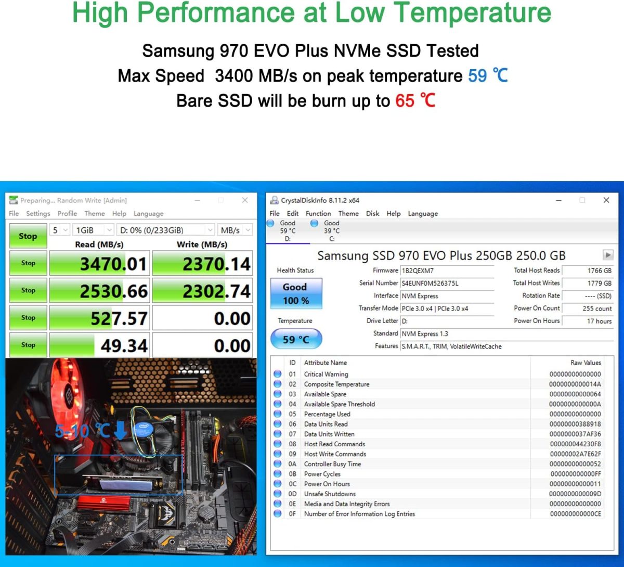Image resolution: width=624 pixels, height=567 pixels.
Task: Click the status icon for Media and Data Integrity Errors
Action: click(x=278, y=504)
